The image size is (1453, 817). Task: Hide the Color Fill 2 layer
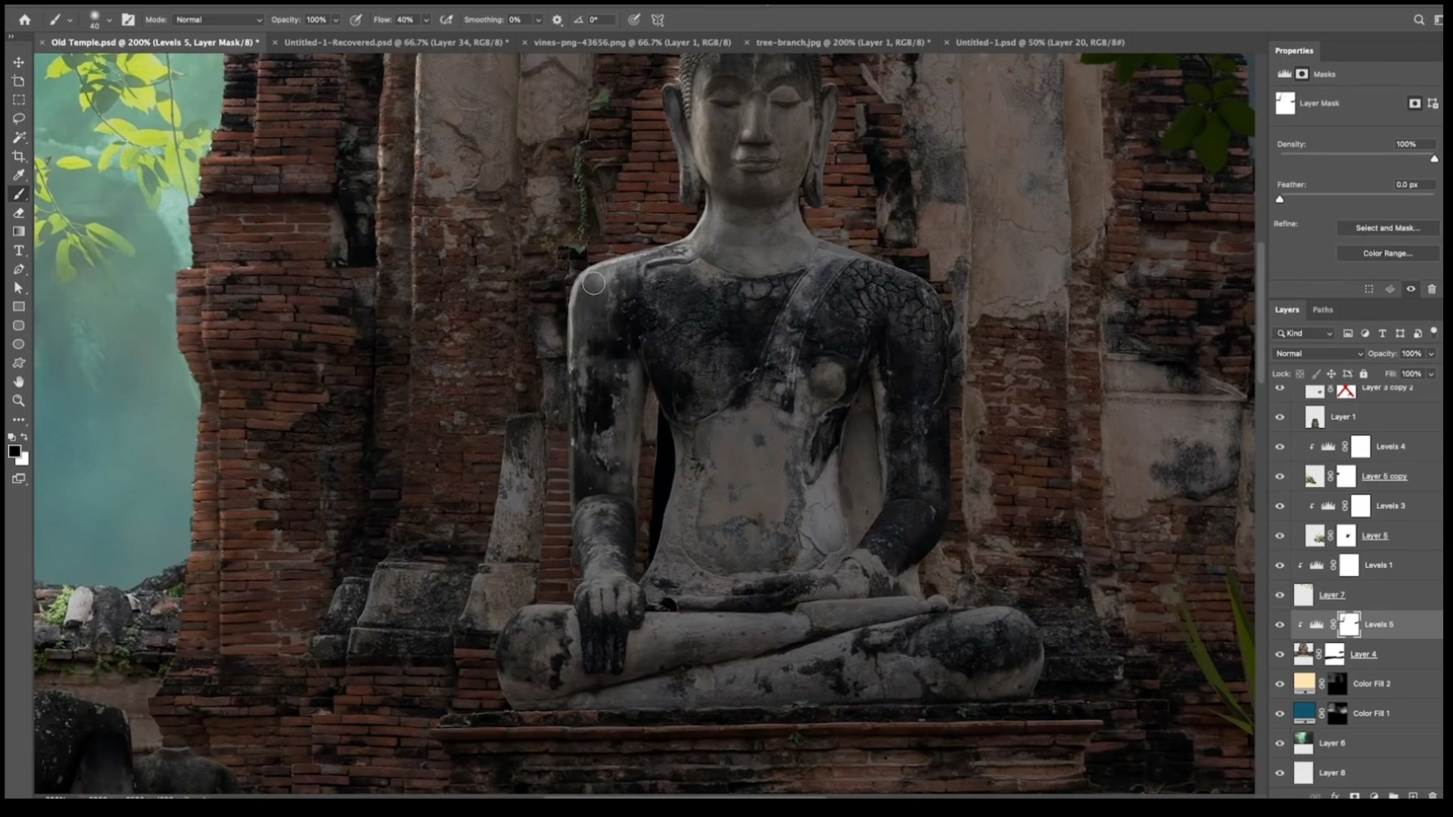pyautogui.click(x=1280, y=684)
